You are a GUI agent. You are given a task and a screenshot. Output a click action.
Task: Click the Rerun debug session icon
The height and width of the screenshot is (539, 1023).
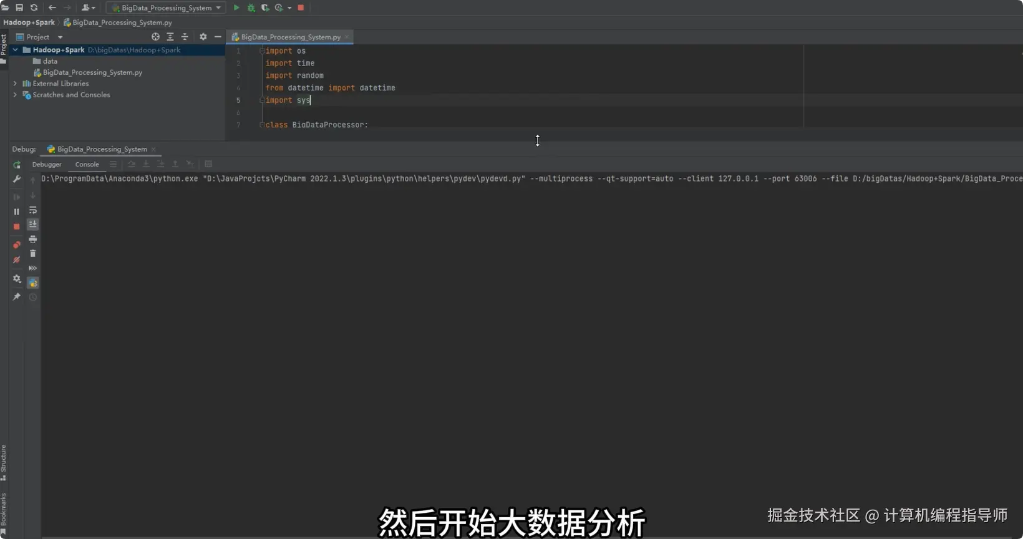(17, 165)
